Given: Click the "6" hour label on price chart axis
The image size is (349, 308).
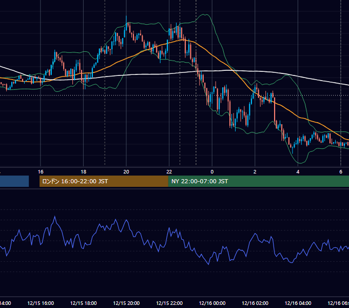Looking at the screenshot, I should 341,172.
